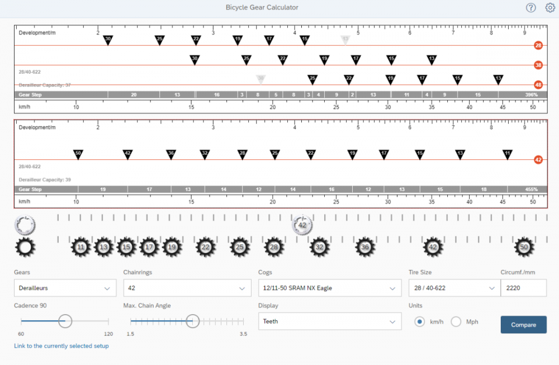Image resolution: width=559 pixels, height=365 pixels.
Task: Click cog 13 marker on chainring 38 line
Action: click(x=432, y=59)
